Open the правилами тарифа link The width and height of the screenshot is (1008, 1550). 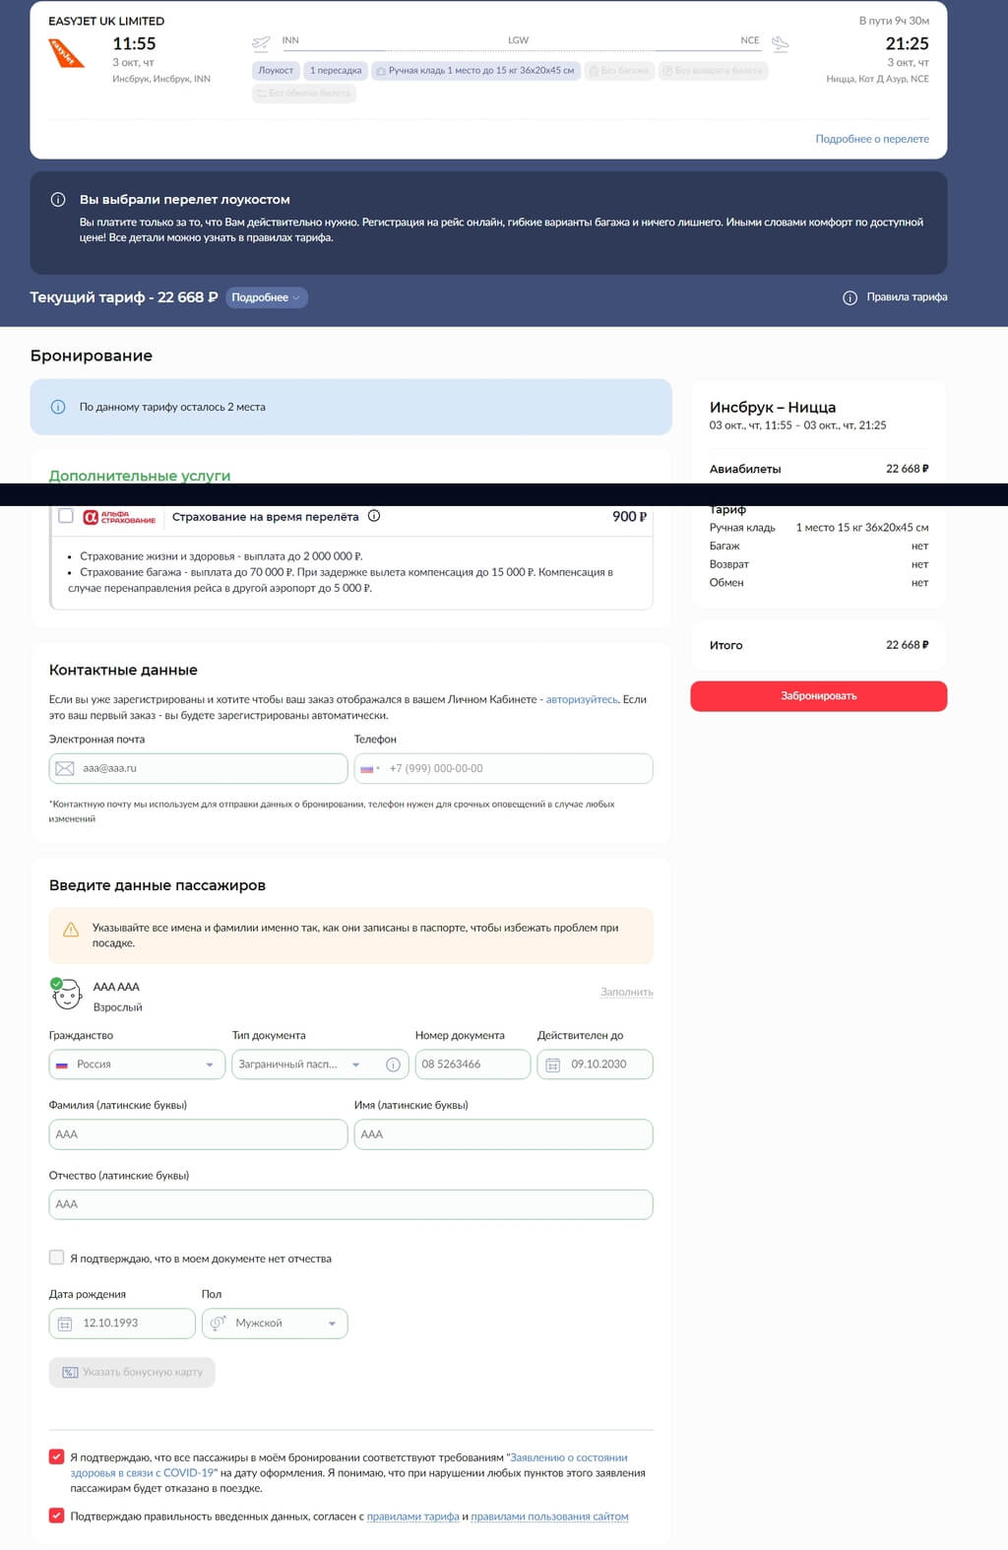(x=412, y=1517)
